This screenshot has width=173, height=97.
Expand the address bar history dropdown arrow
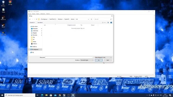[88, 19]
